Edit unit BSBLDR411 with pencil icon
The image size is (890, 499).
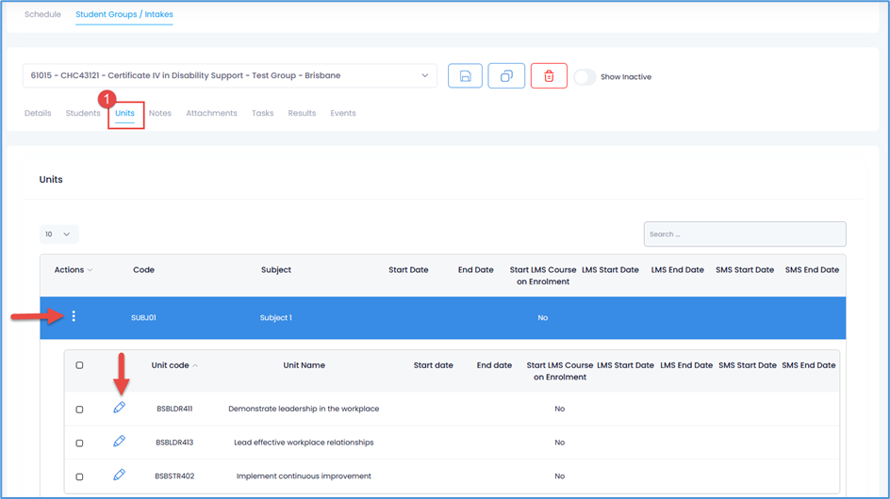[x=119, y=408]
